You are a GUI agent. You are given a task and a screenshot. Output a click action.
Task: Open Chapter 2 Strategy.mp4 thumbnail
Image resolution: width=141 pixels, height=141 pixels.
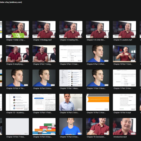point(44,30)
